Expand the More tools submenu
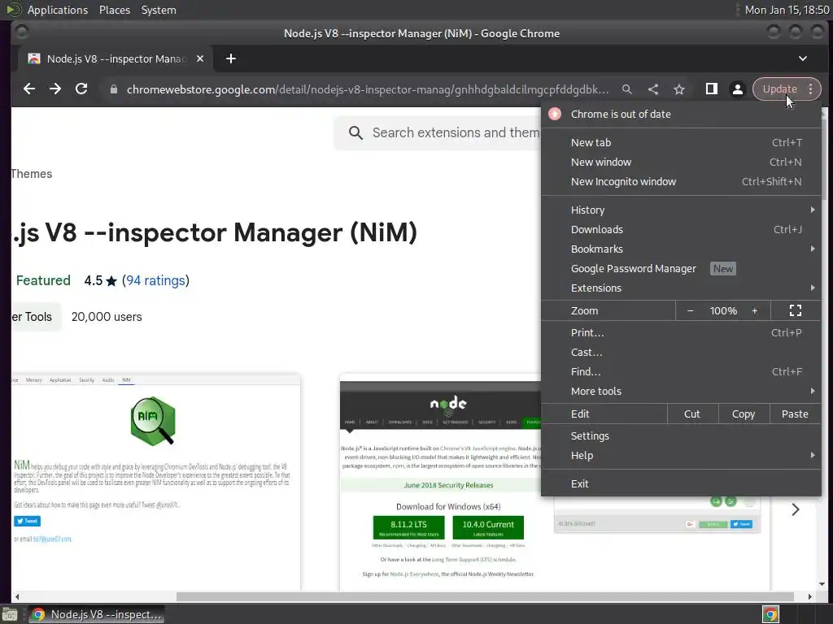This screenshot has width=833, height=624. tap(681, 392)
